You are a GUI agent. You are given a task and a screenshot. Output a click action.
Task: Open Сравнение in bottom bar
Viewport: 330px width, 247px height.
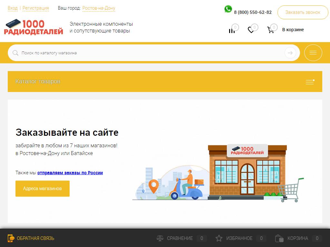(x=180, y=238)
